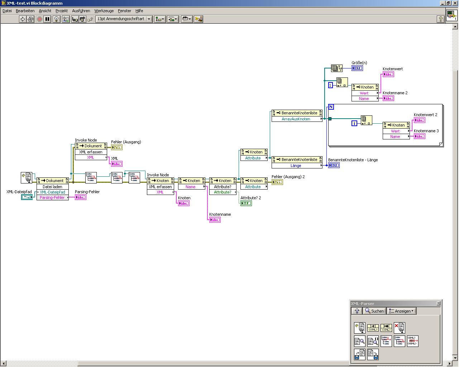Open the Bearbeiten menu
This screenshot has width=459, height=367.
25,11
